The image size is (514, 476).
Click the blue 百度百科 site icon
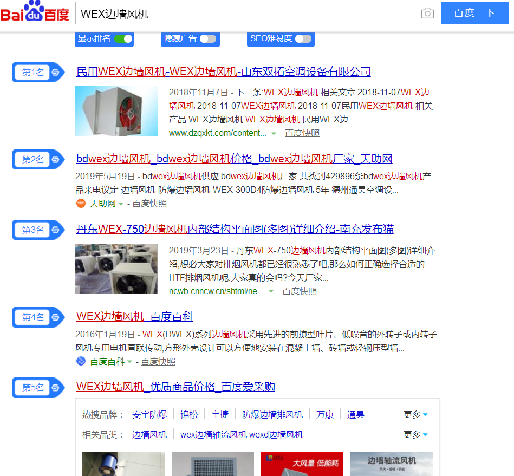(x=81, y=361)
